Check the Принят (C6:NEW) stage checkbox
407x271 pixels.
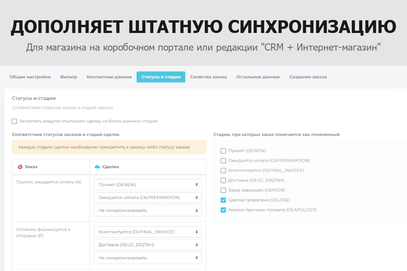tap(223, 150)
